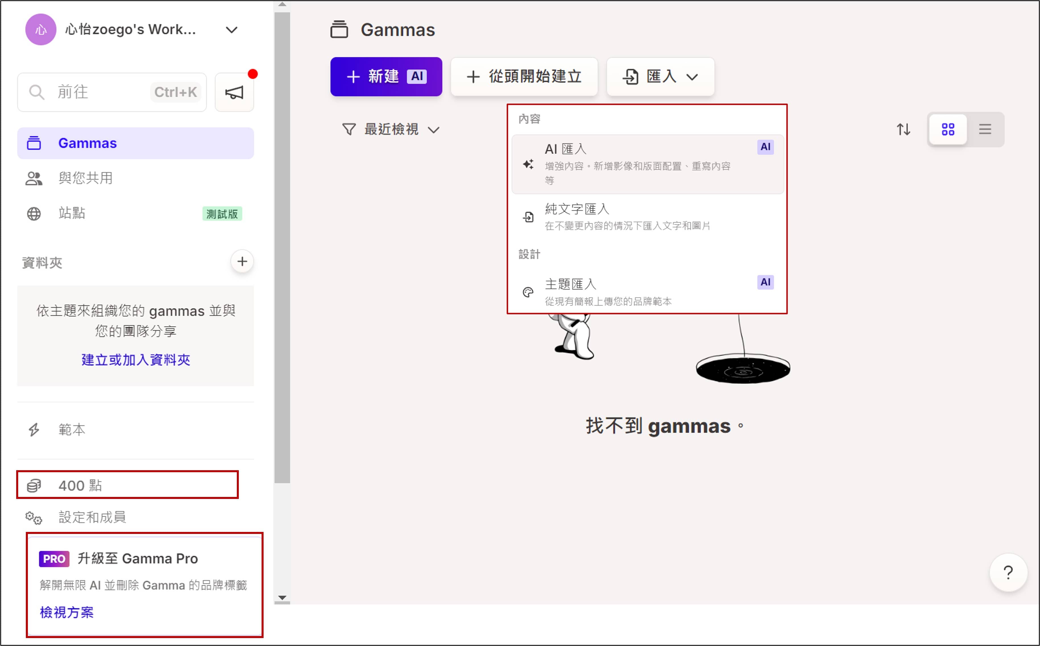Click the coins icon next to 400 點

click(34, 485)
